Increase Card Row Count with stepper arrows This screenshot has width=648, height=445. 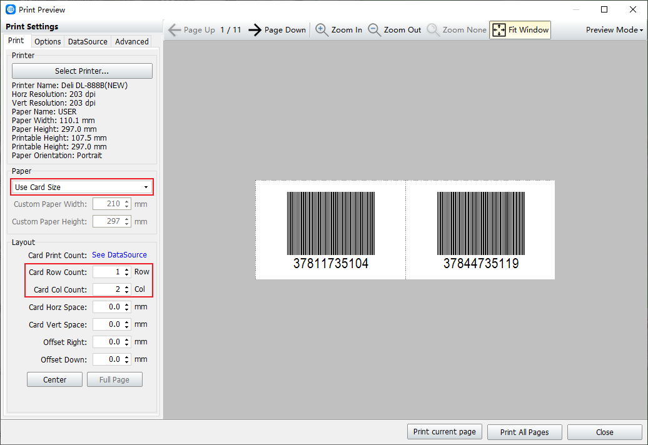pos(127,269)
